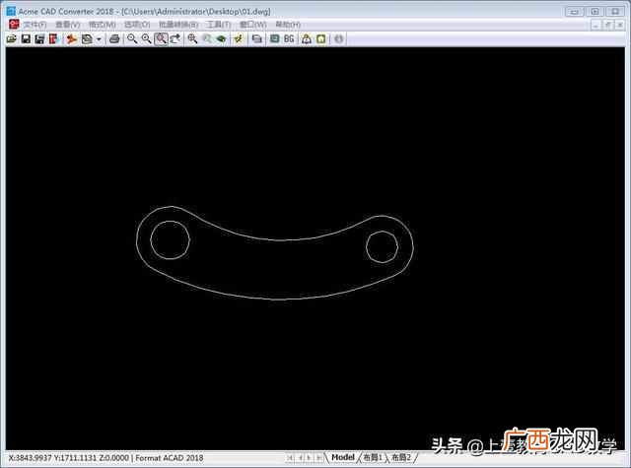The image size is (631, 468).
Task: Click previous-tab scroll arrow beside Model tab
Action: pyautogui.click(x=300, y=458)
